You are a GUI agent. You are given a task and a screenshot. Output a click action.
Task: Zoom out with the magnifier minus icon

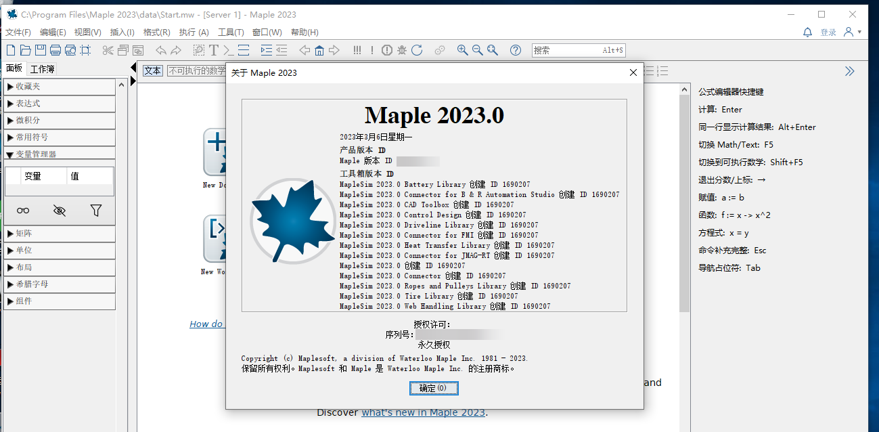tap(478, 50)
